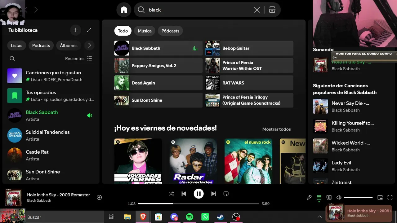Open Suicidal Tendencies artist in library

pyautogui.click(x=51, y=135)
